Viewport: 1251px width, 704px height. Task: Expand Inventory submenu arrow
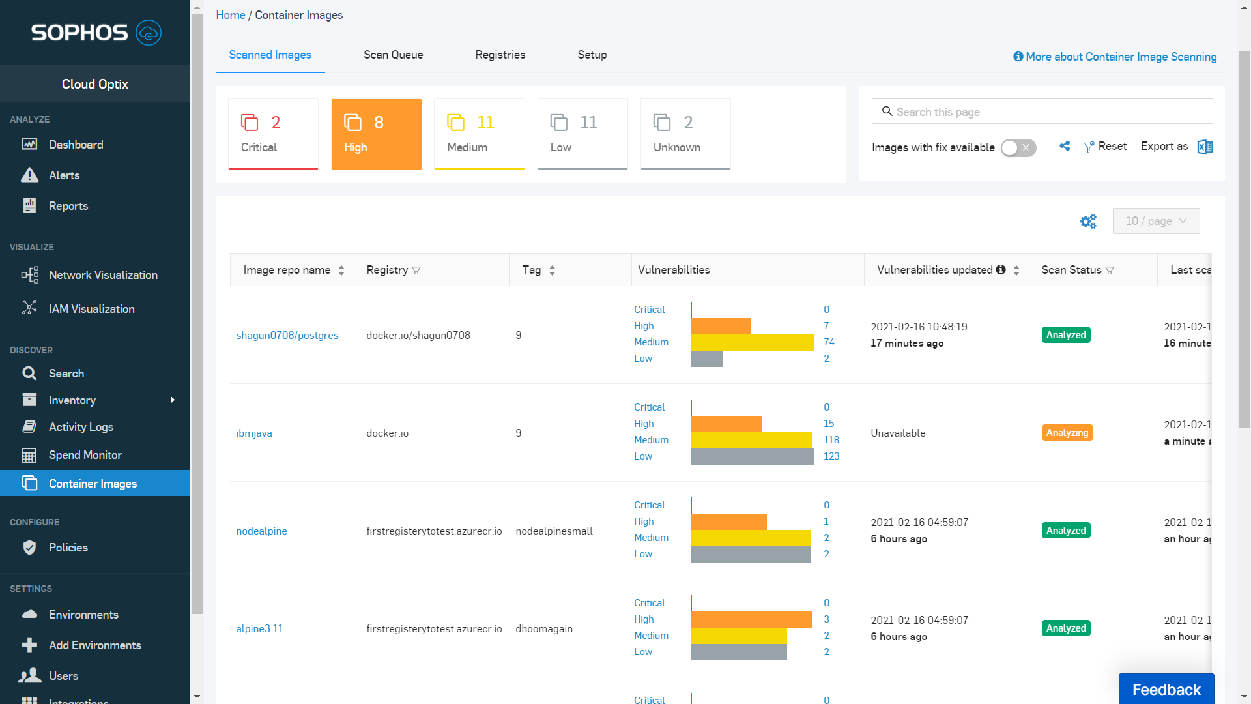pos(173,400)
